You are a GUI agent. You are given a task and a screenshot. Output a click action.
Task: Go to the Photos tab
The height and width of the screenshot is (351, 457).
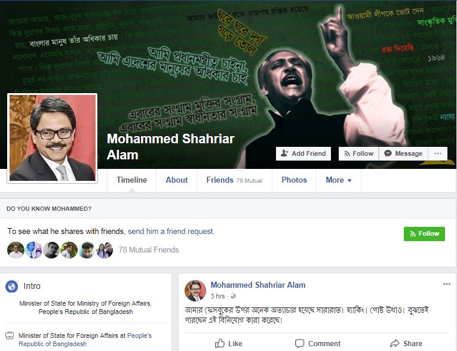(294, 180)
